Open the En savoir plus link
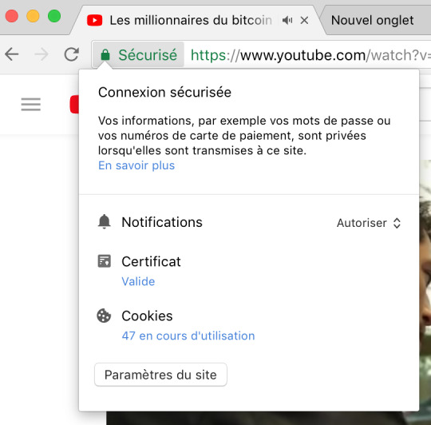This screenshot has height=425, width=431. point(136,165)
